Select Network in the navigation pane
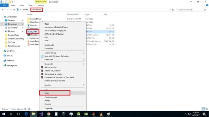This screenshot has width=209, height=117. coord(10,61)
